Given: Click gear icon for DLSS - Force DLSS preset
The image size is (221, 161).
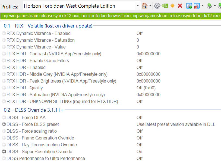Looking at the screenshot, I should [4, 124].
